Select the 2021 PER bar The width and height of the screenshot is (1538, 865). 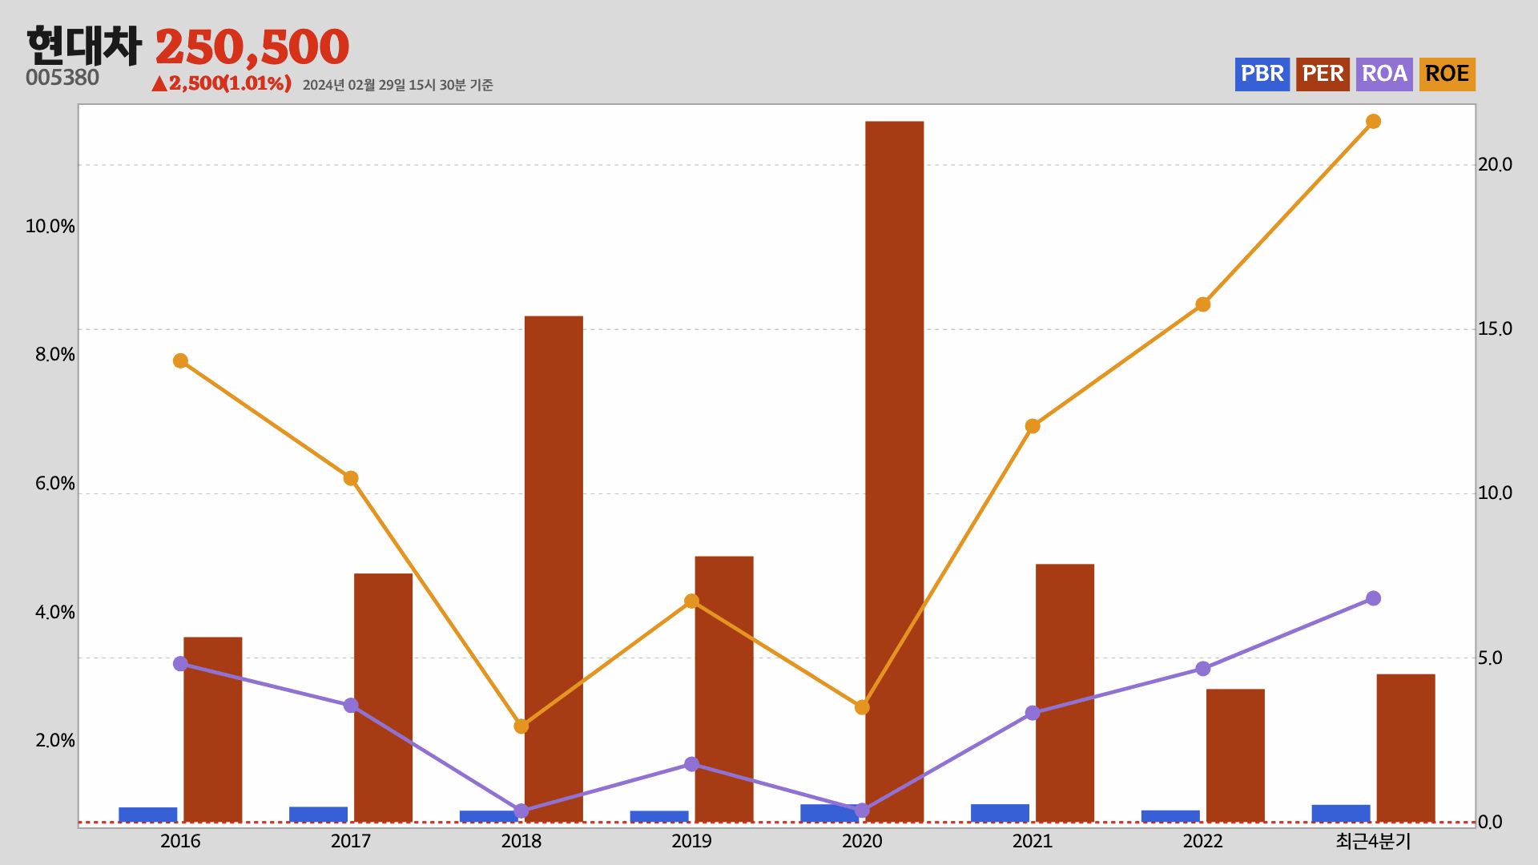[1065, 694]
